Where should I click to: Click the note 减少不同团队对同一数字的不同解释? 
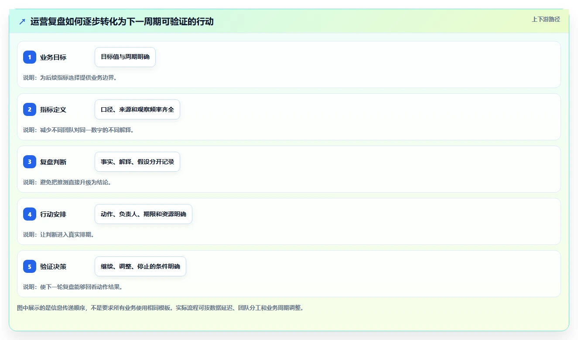87,130
